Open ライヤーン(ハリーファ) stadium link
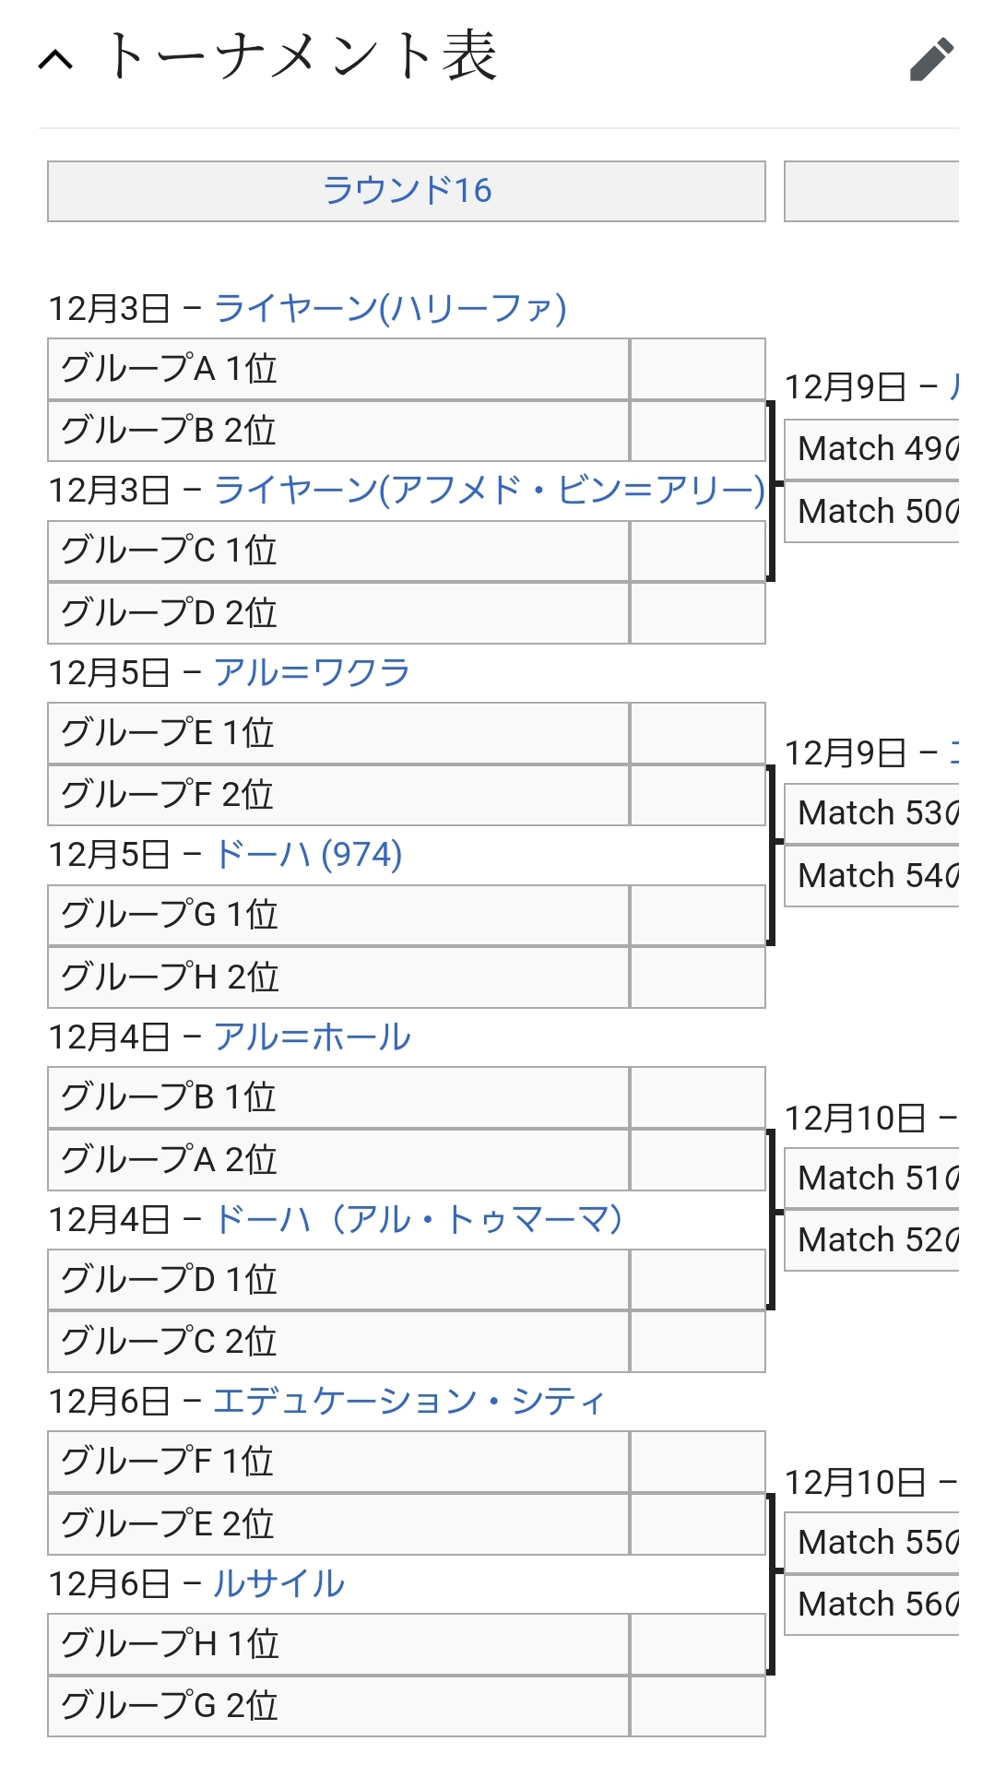 coord(390,308)
